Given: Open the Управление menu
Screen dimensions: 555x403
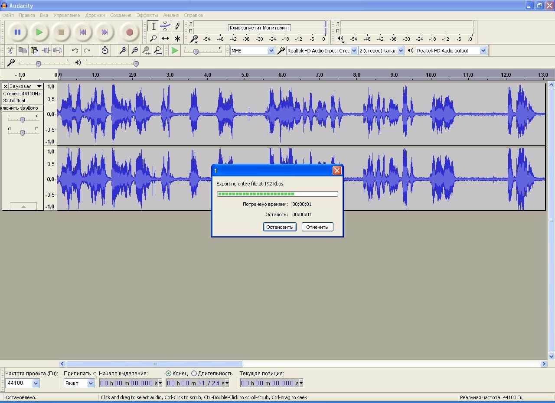Looking at the screenshot, I should pyautogui.click(x=66, y=15).
